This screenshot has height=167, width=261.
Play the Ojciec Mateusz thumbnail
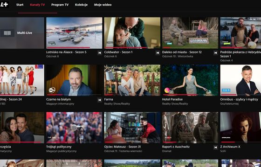click(x=132, y=128)
